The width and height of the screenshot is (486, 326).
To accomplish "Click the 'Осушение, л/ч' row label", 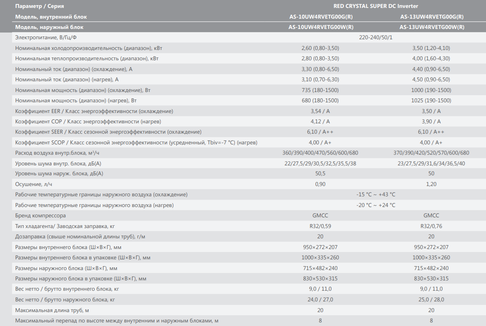I will (x=34, y=184).
